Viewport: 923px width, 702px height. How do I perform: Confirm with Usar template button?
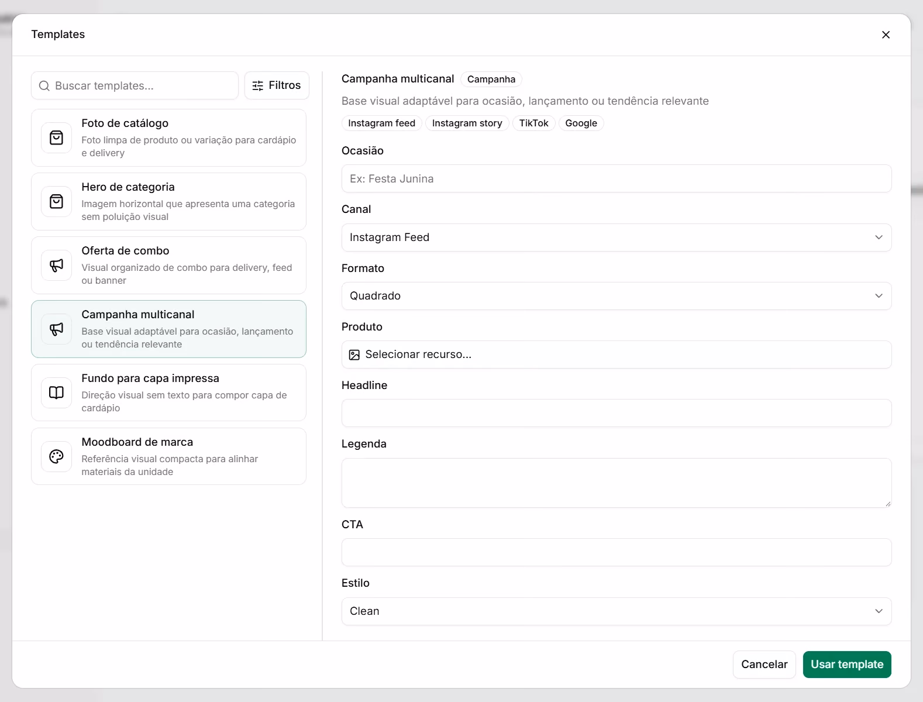coord(847,665)
